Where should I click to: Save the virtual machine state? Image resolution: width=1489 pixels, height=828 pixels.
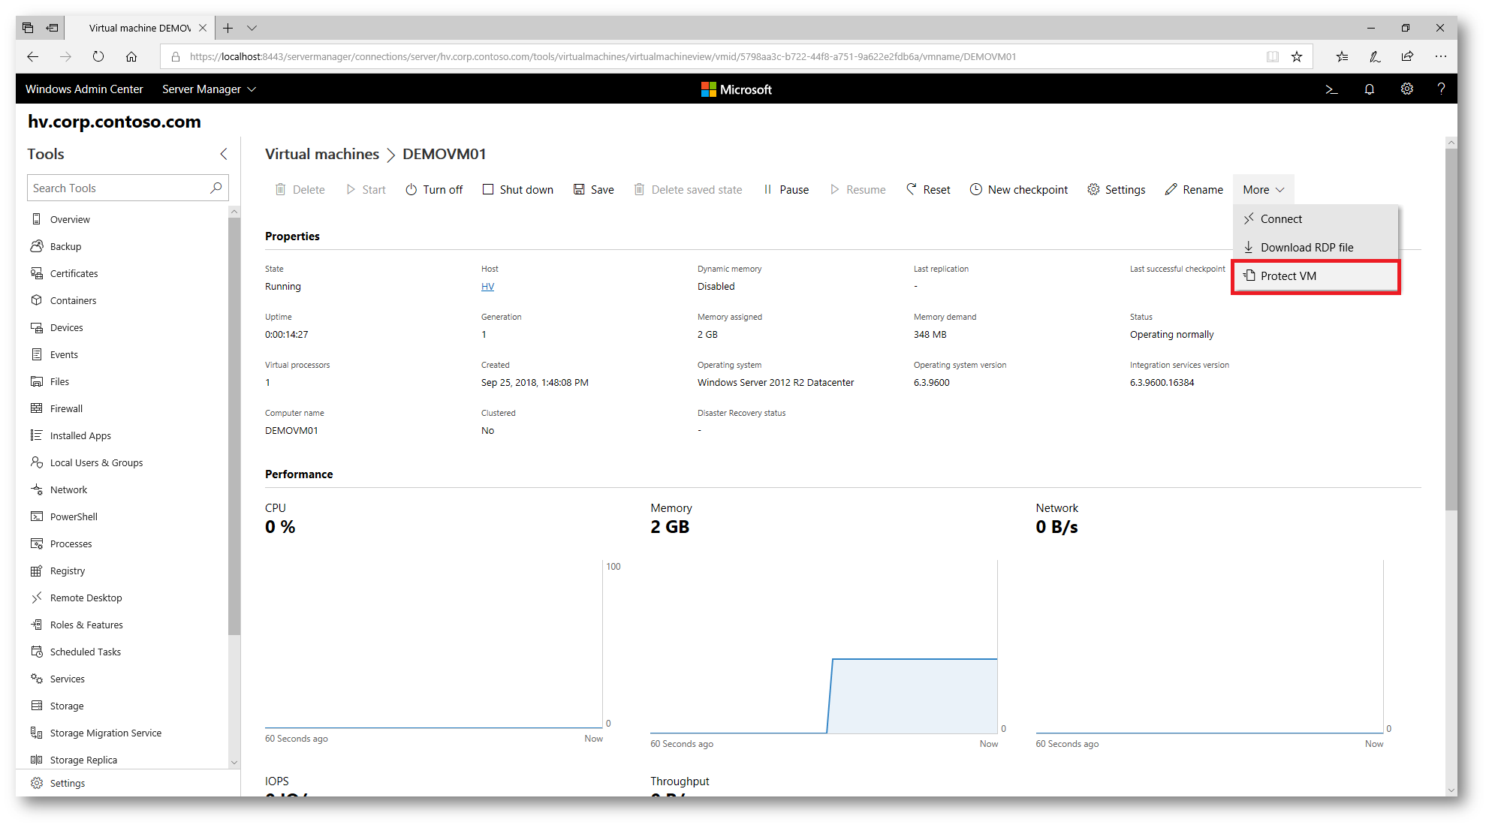pyautogui.click(x=594, y=190)
